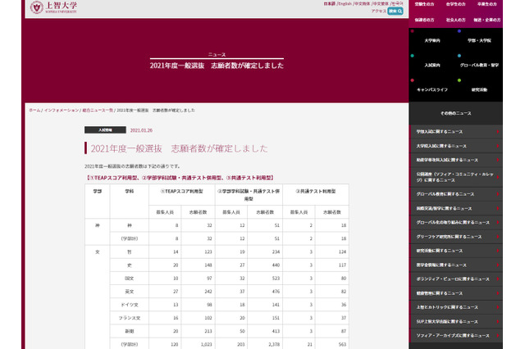Viewport: 525px width, 349px height.
Task: Open 奨学金情報に関するニュース sidebar link
Action: point(456,265)
